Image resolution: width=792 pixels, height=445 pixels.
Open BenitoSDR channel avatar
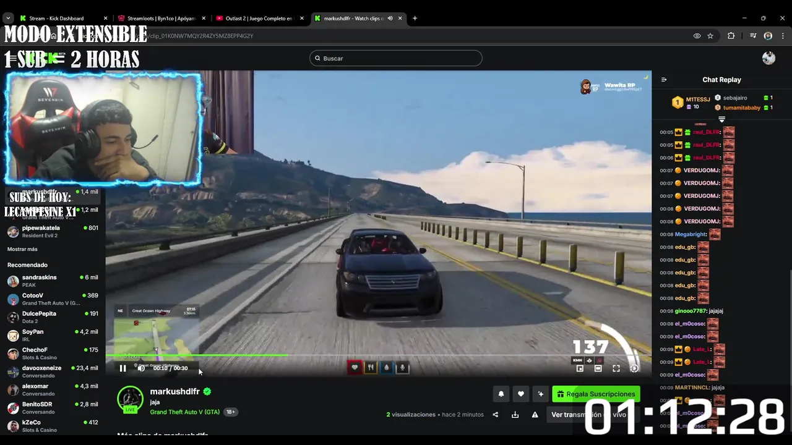tap(13, 408)
